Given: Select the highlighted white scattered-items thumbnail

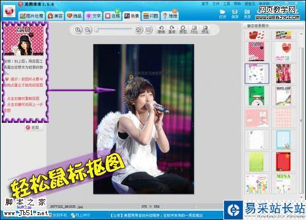Looking at the screenshot, I should (x=257, y=73).
